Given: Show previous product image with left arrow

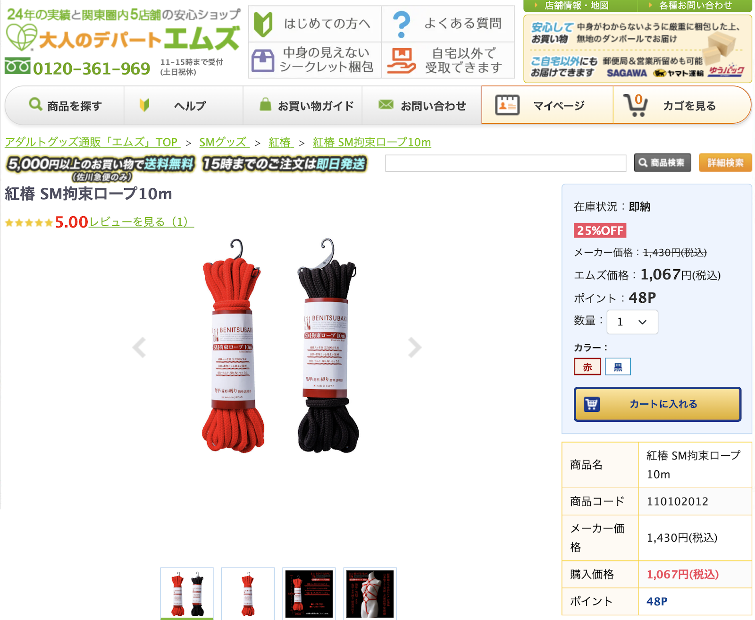Looking at the screenshot, I should click(x=139, y=348).
